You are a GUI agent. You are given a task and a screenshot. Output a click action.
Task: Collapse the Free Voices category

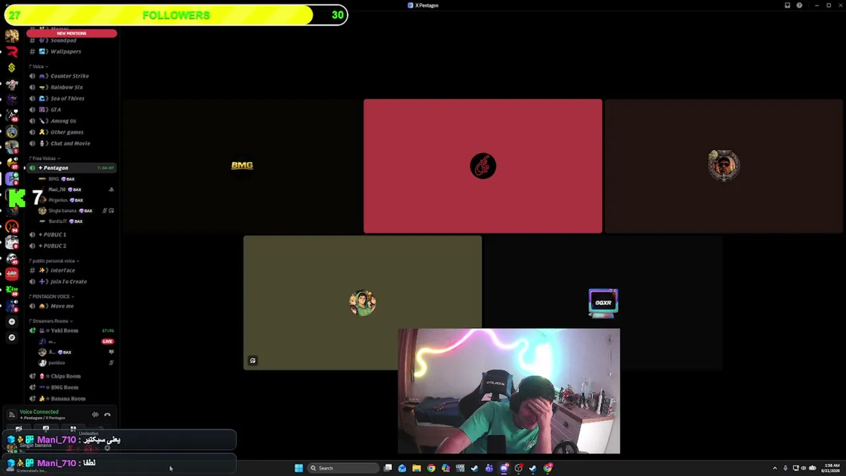[44, 159]
